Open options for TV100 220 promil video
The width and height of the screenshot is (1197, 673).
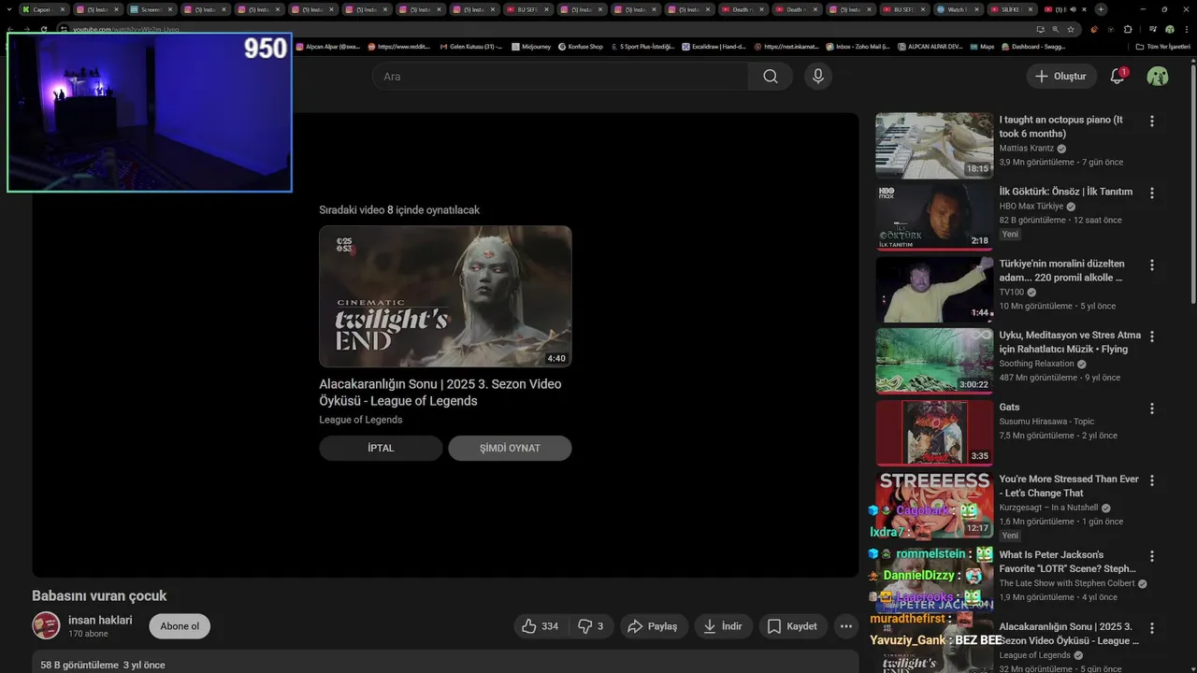point(1152,265)
